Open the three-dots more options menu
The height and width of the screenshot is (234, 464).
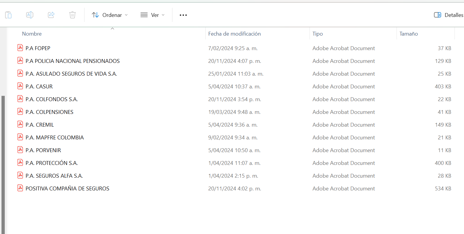183,15
